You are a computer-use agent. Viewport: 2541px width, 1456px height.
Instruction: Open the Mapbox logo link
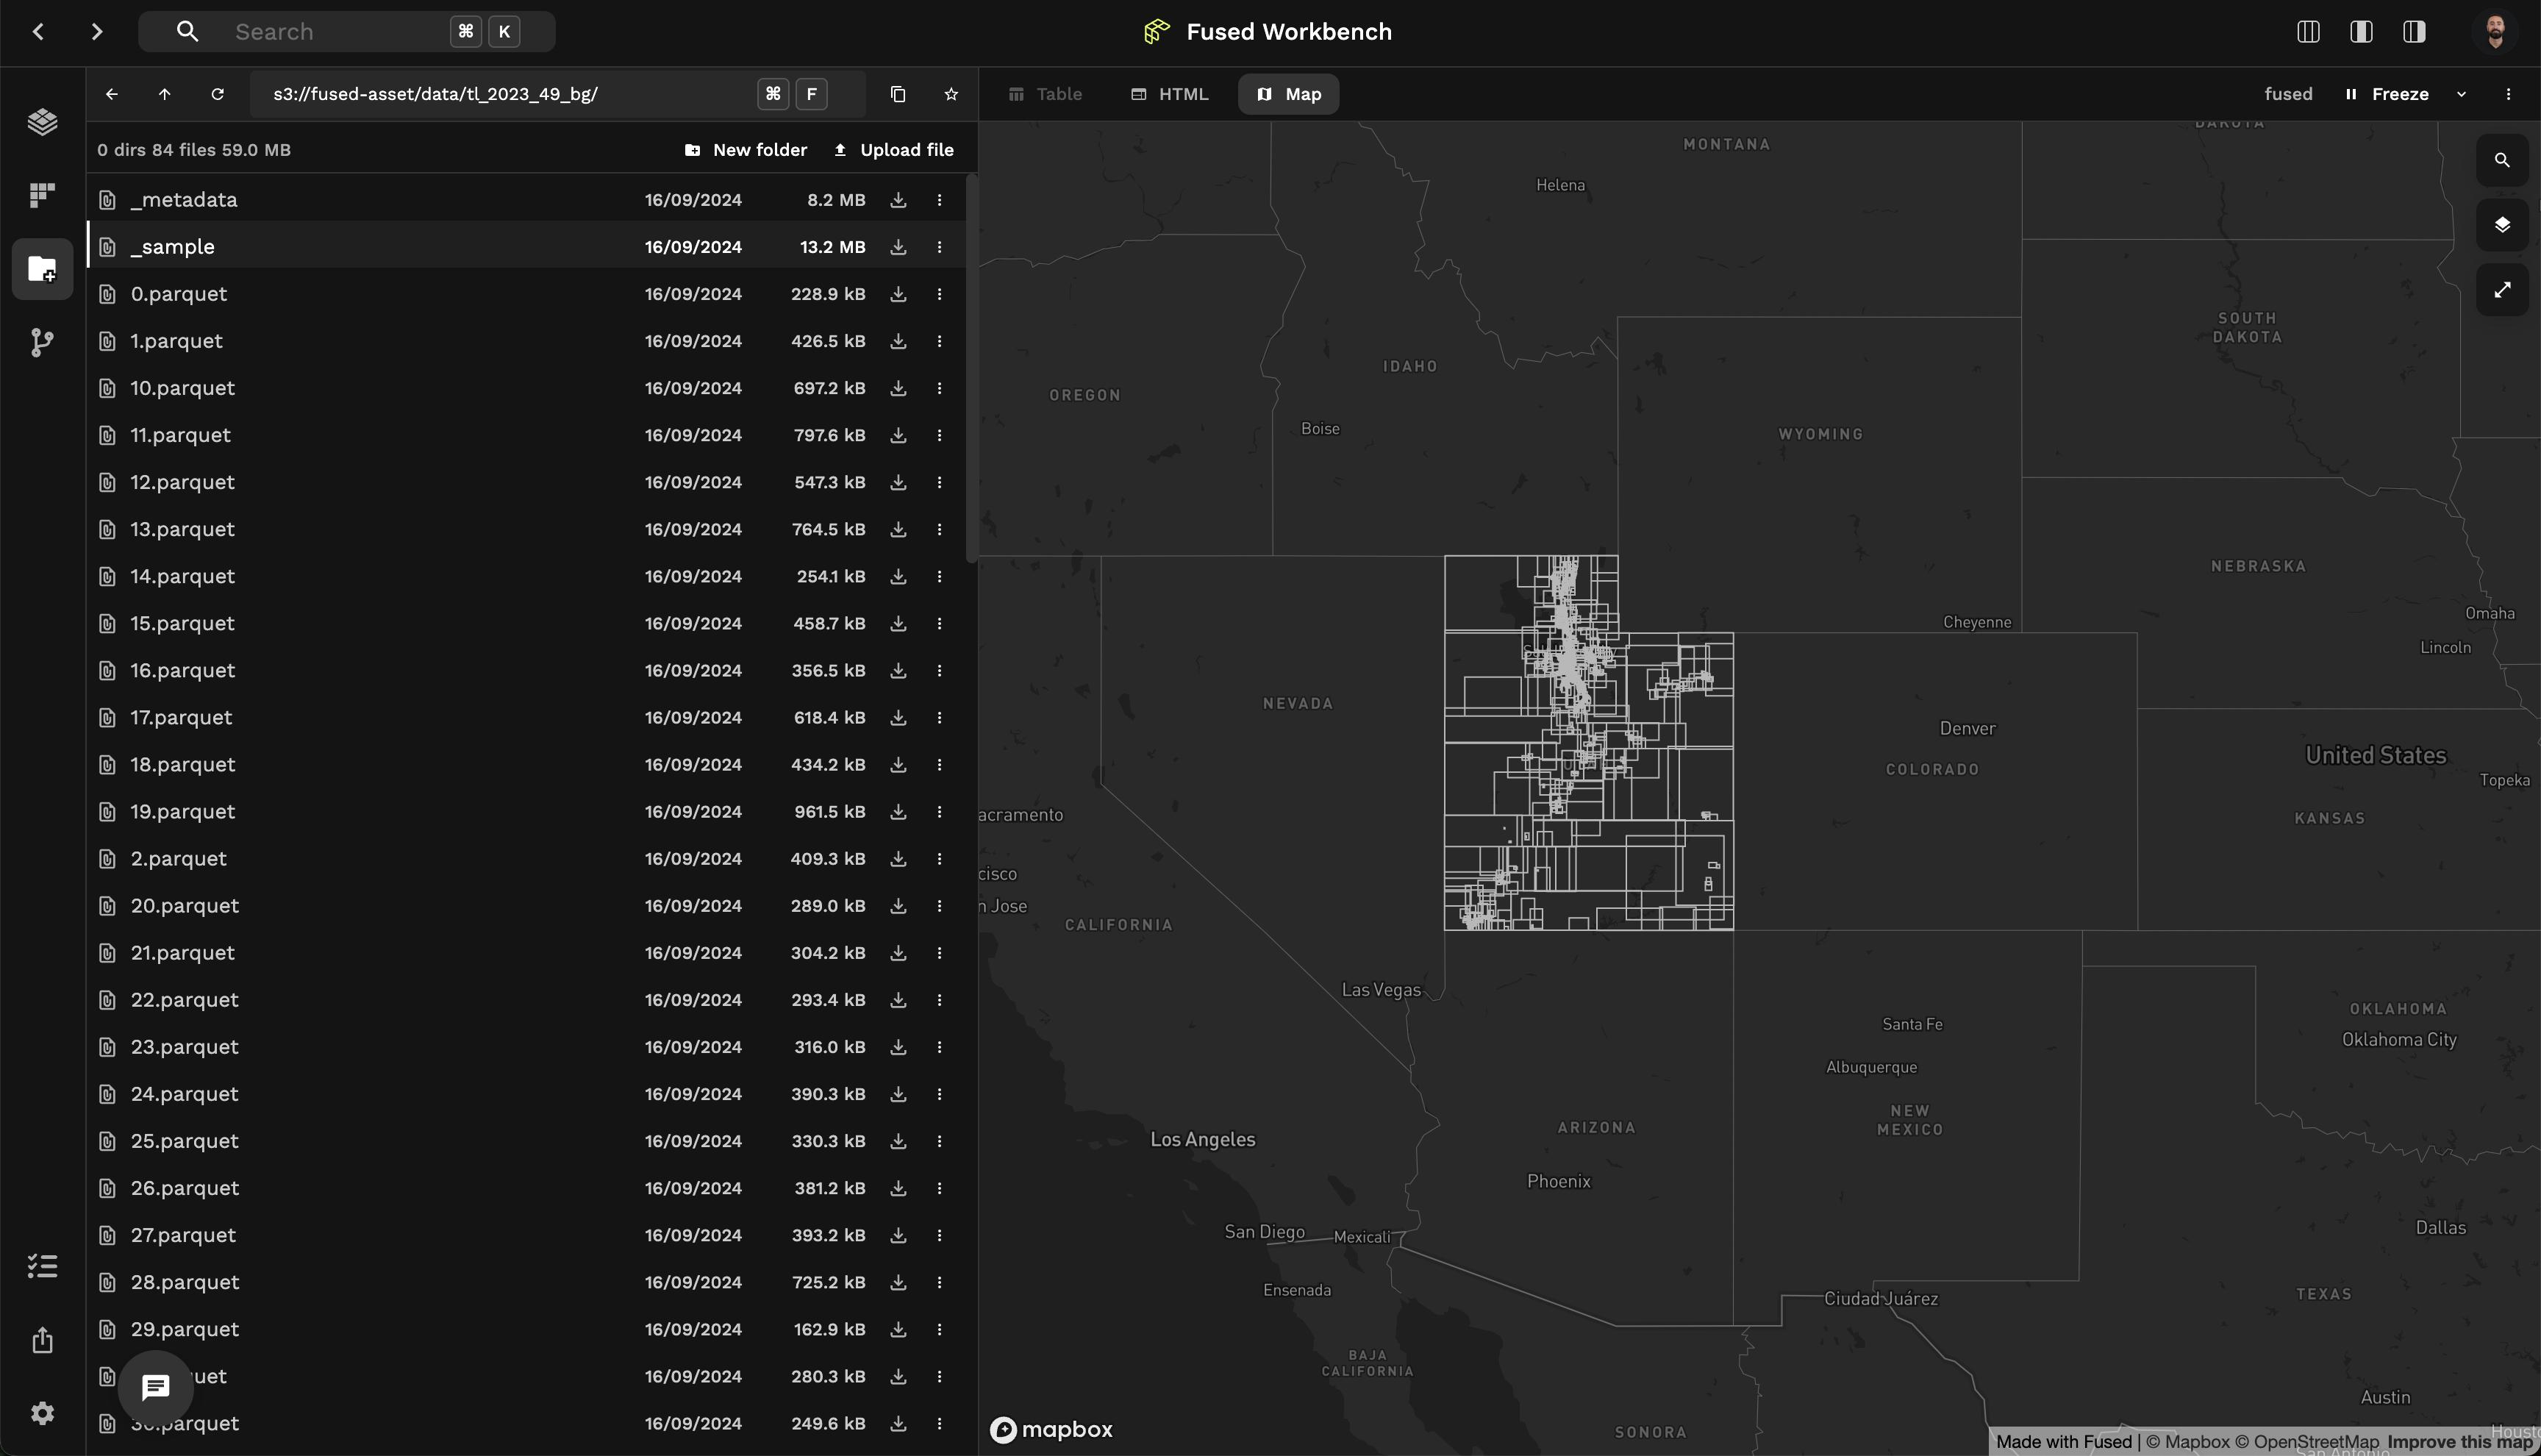pos(1051,1430)
